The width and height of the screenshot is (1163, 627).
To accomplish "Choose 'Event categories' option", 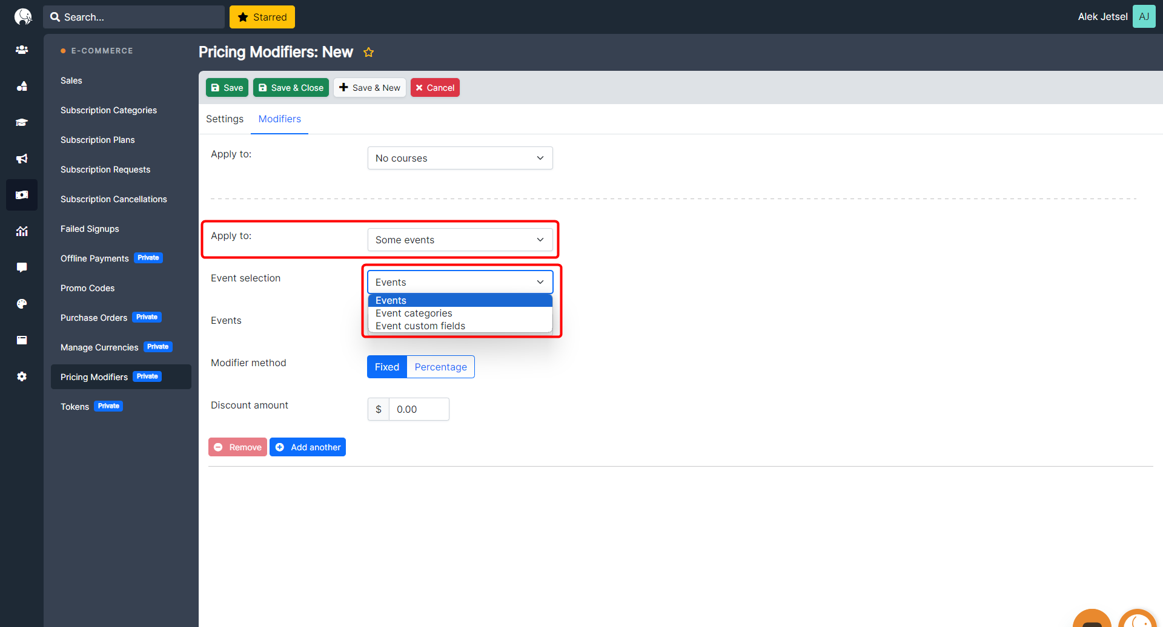I will click(460, 313).
